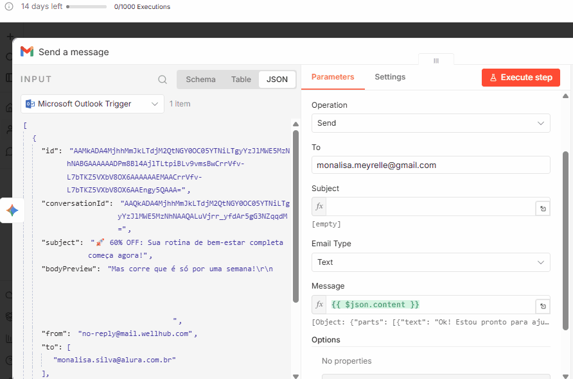Switch to the Settings tab

pos(390,77)
